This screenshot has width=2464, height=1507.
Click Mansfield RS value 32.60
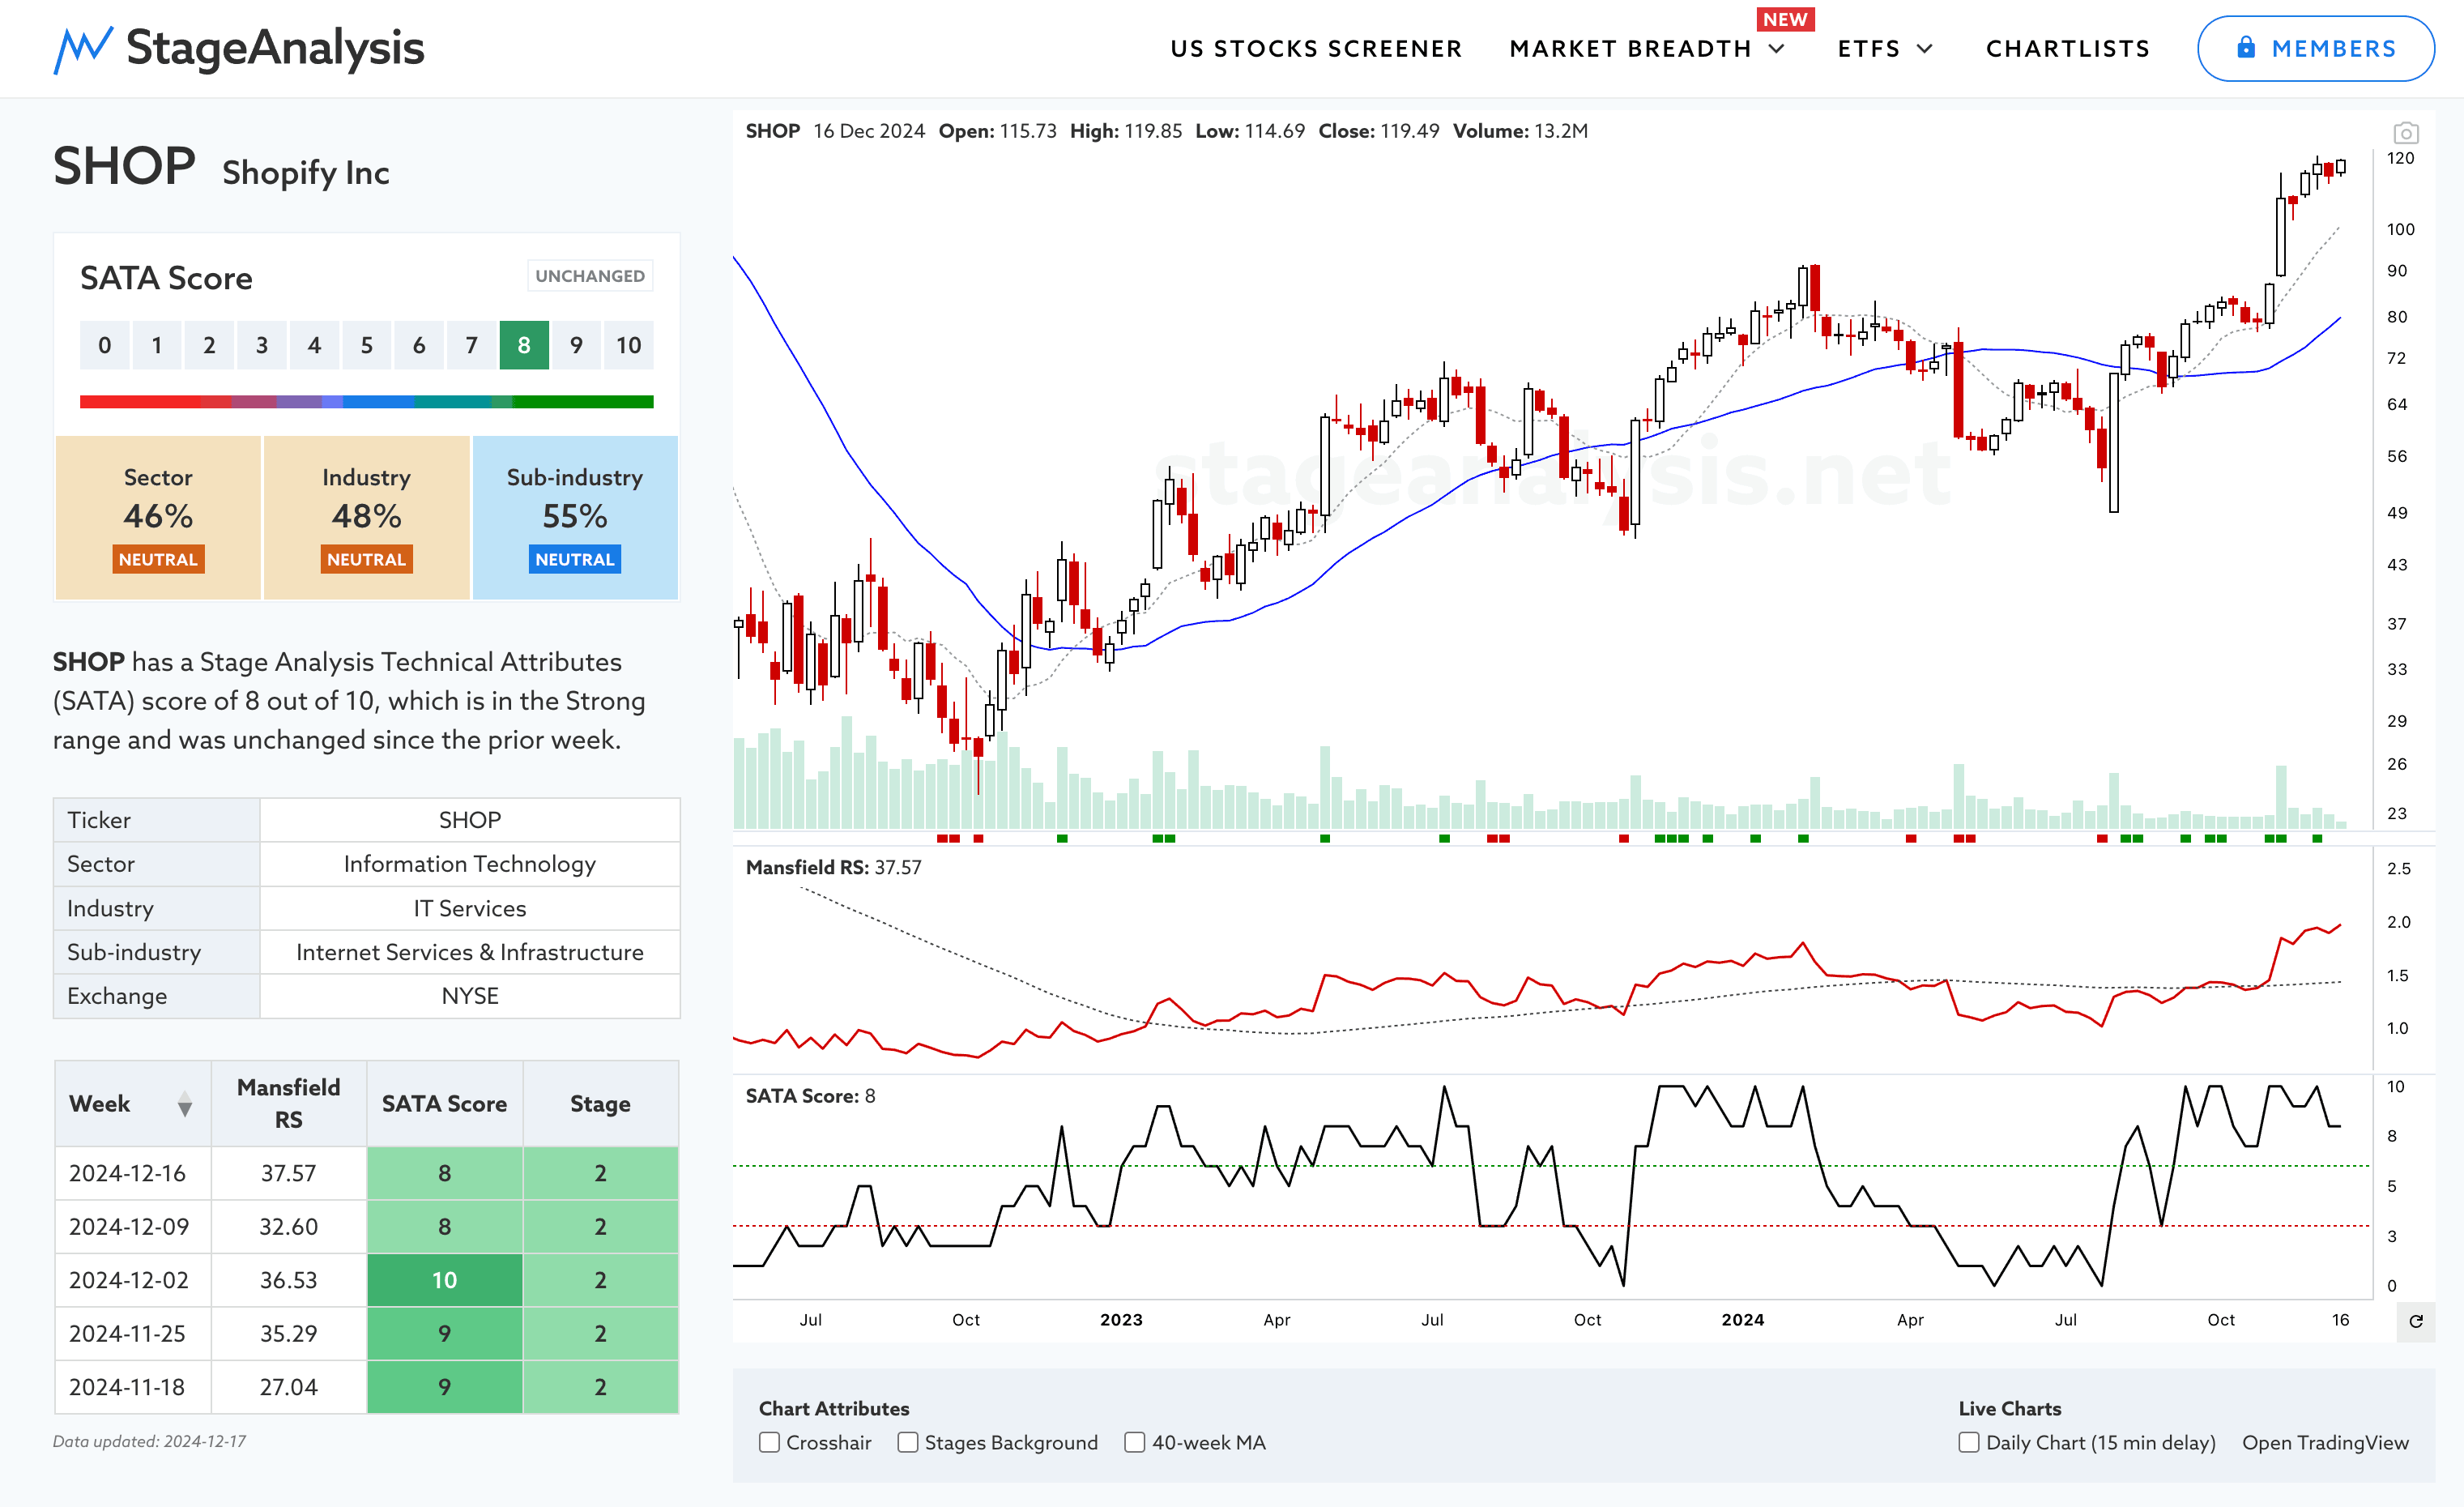[x=288, y=1226]
